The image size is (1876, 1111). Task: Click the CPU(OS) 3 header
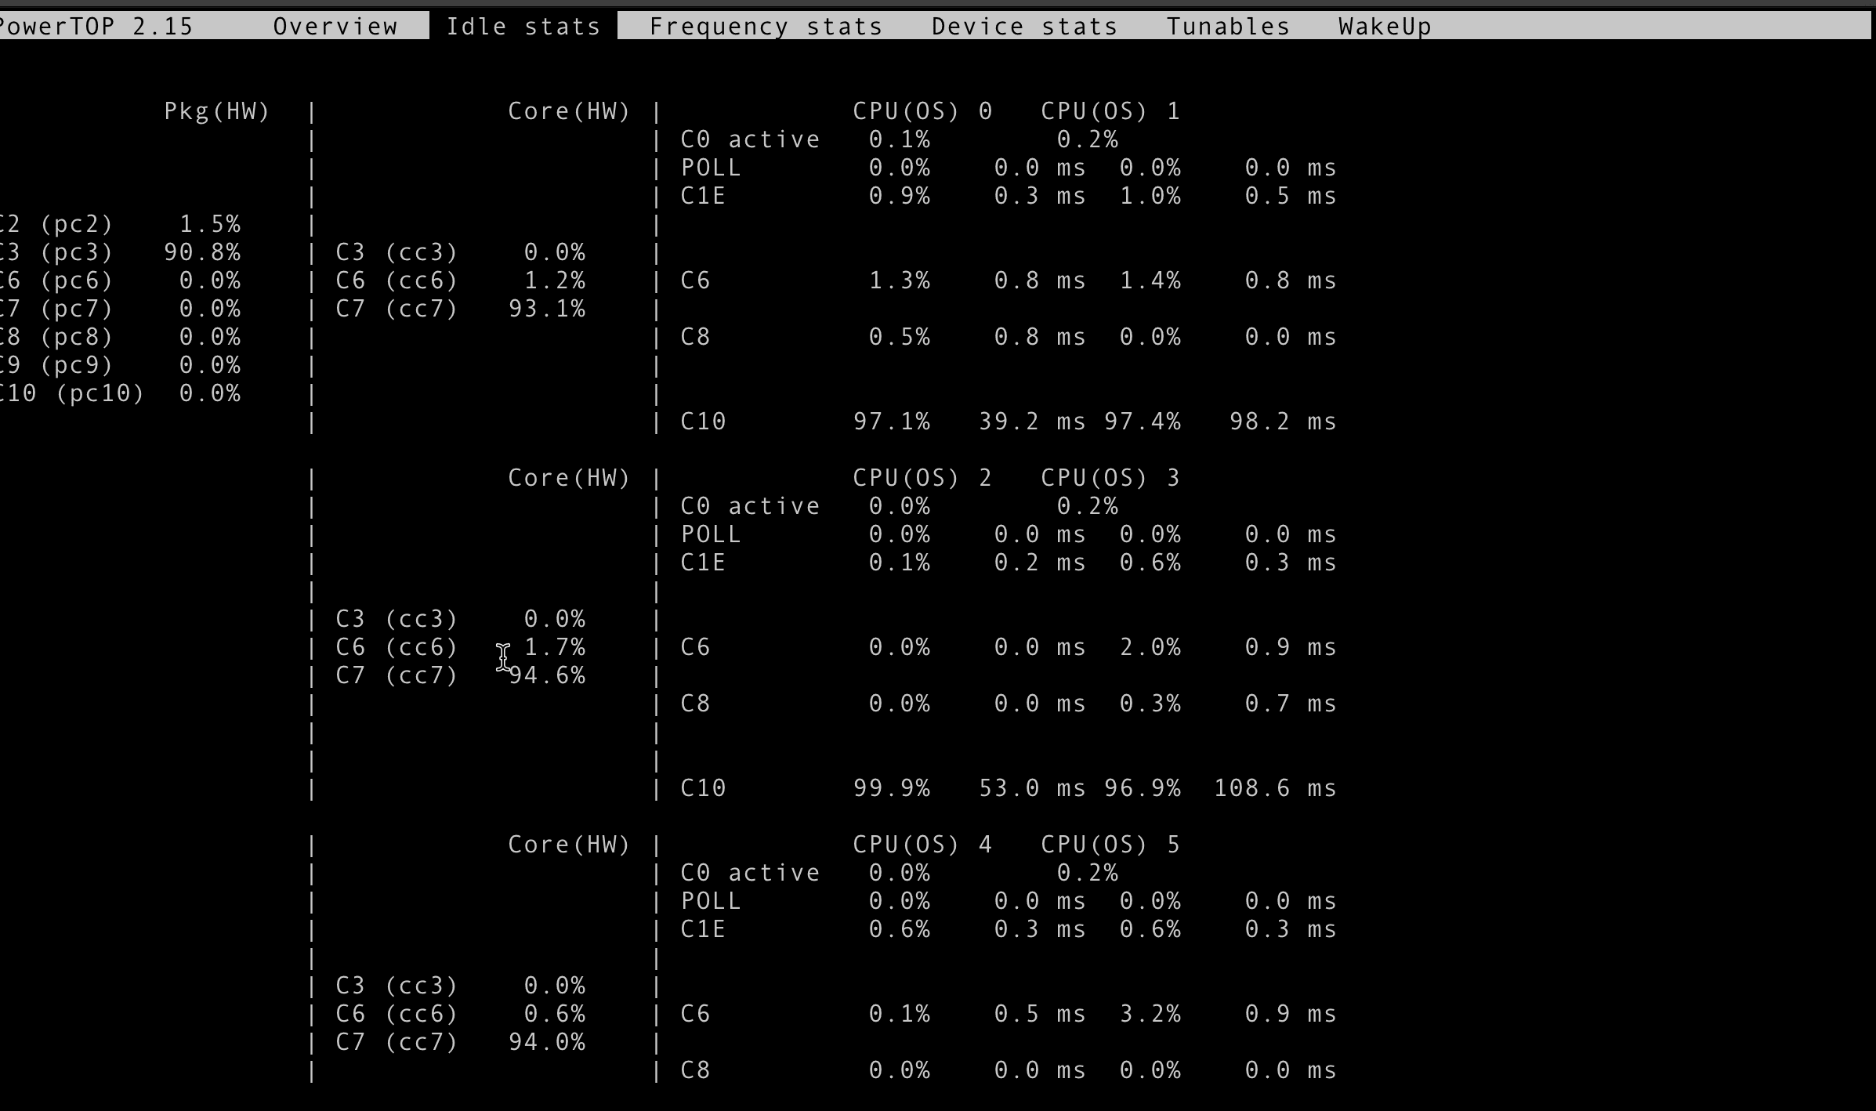point(1110,478)
